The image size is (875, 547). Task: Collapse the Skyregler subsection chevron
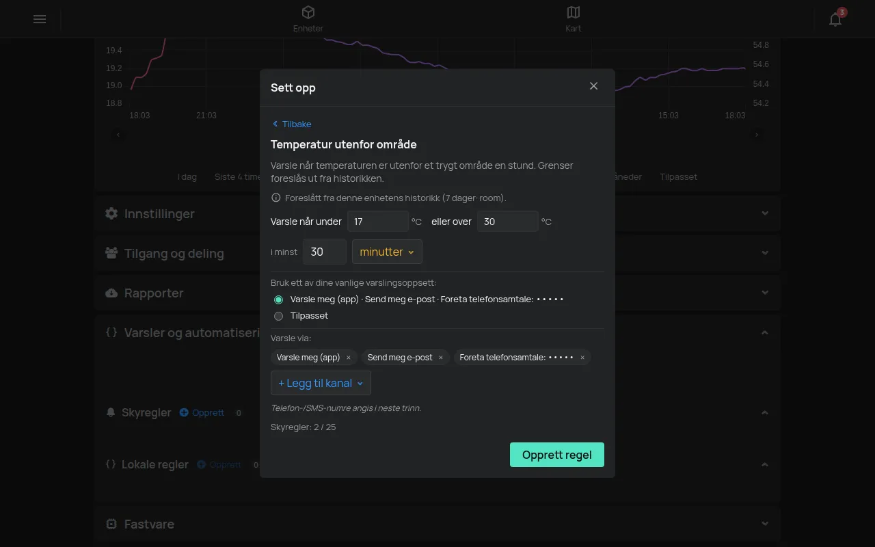coord(765,412)
